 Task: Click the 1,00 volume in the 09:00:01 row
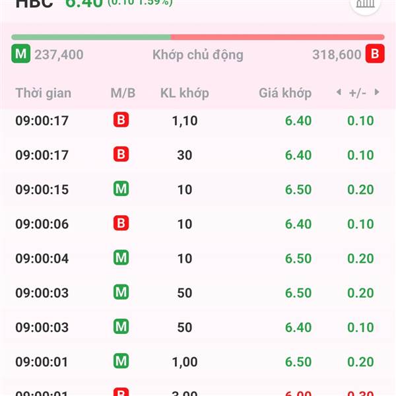[185, 362]
